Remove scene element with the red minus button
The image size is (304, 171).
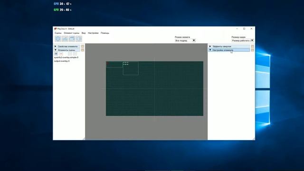pos(61,54)
